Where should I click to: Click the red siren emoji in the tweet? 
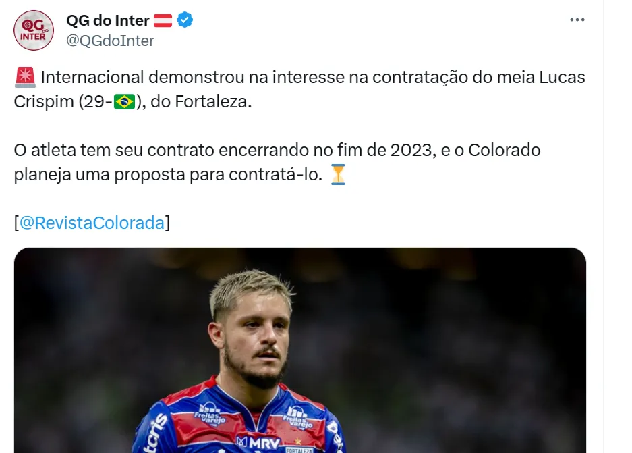tap(24, 78)
